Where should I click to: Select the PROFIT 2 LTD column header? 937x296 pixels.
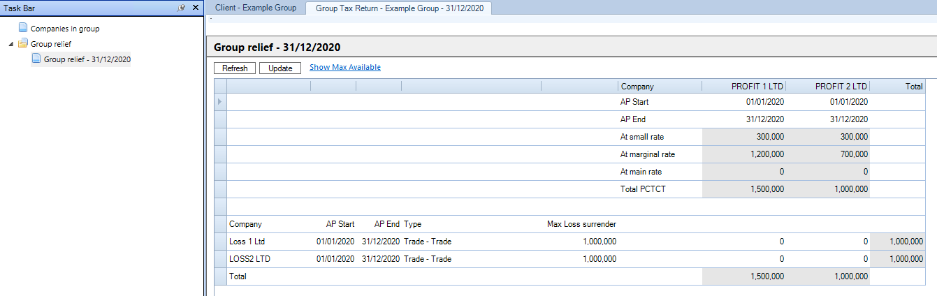(x=828, y=87)
